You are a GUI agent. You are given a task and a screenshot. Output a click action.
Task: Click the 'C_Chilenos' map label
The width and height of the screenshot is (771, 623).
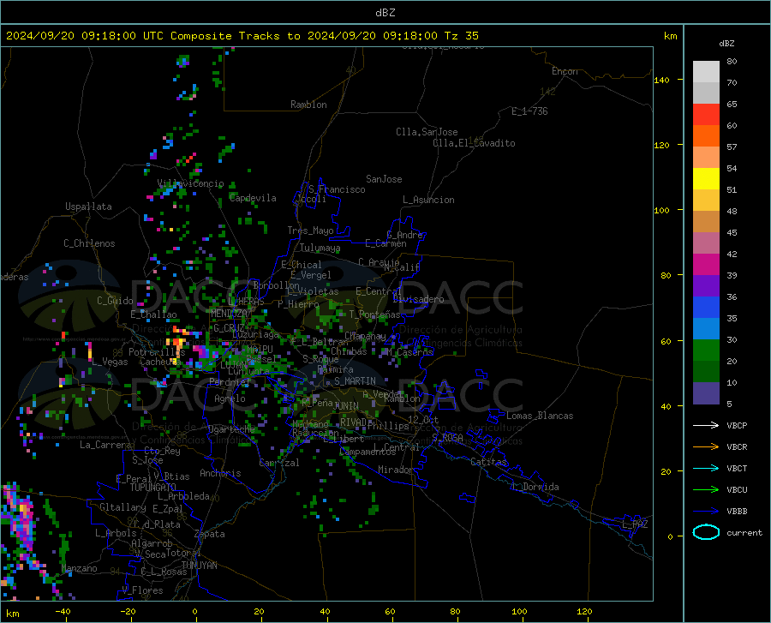tap(89, 243)
